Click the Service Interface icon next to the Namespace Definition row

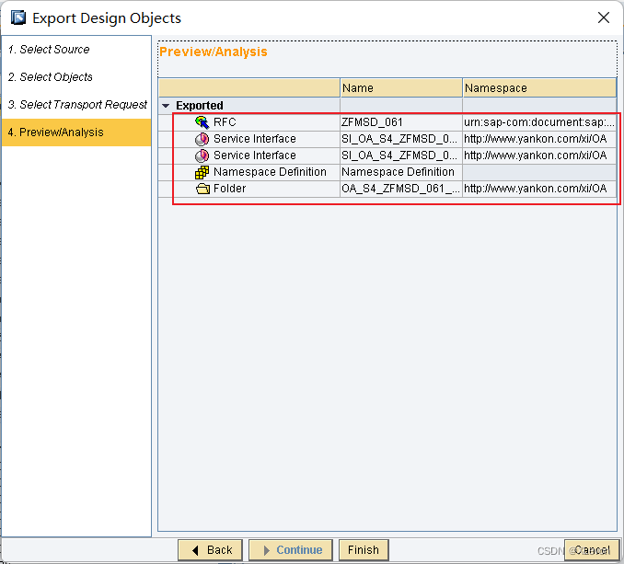202,155
